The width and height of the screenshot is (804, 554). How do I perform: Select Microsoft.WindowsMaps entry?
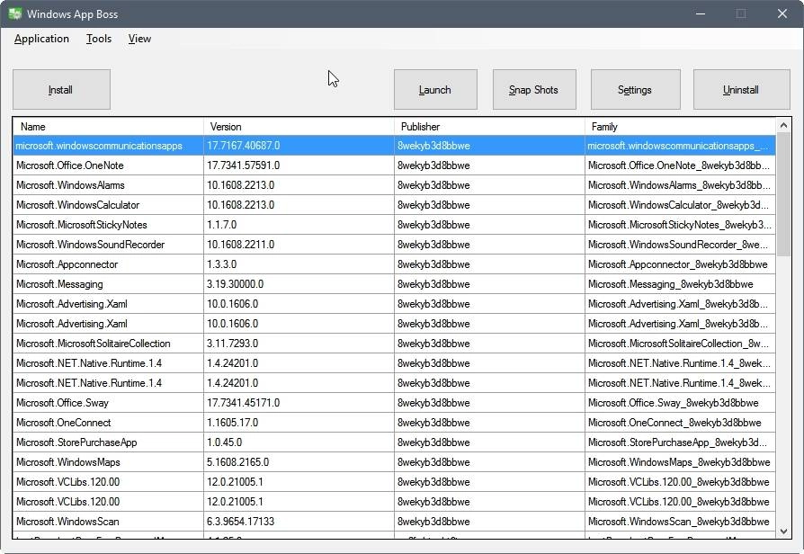tap(394, 462)
